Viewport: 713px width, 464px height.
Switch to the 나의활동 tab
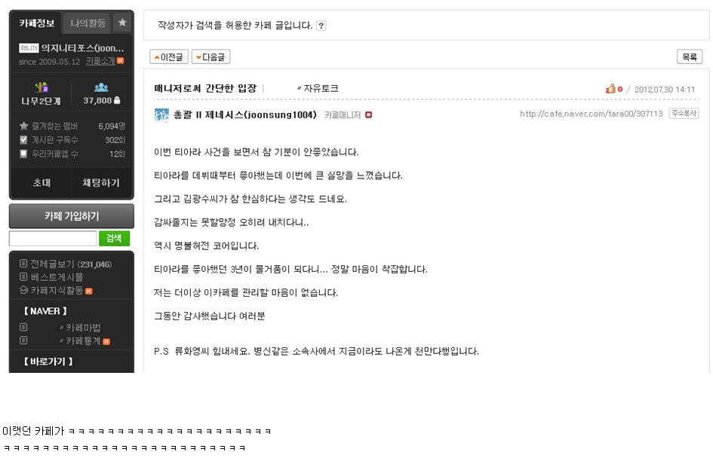click(x=88, y=23)
